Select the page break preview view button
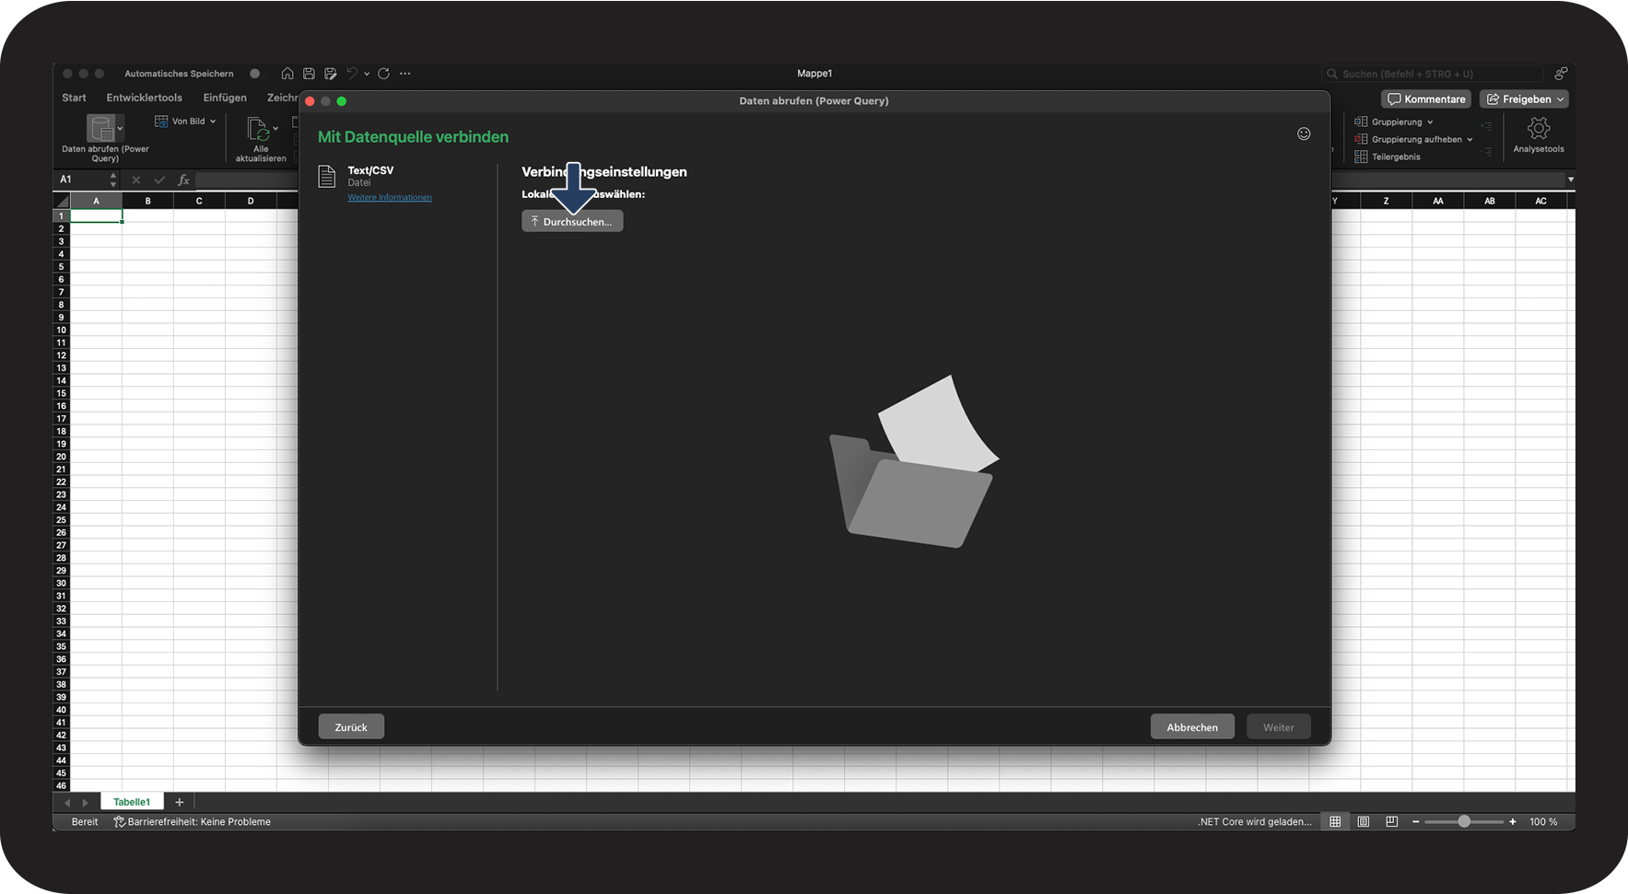1628x894 pixels. coord(1392,821)
